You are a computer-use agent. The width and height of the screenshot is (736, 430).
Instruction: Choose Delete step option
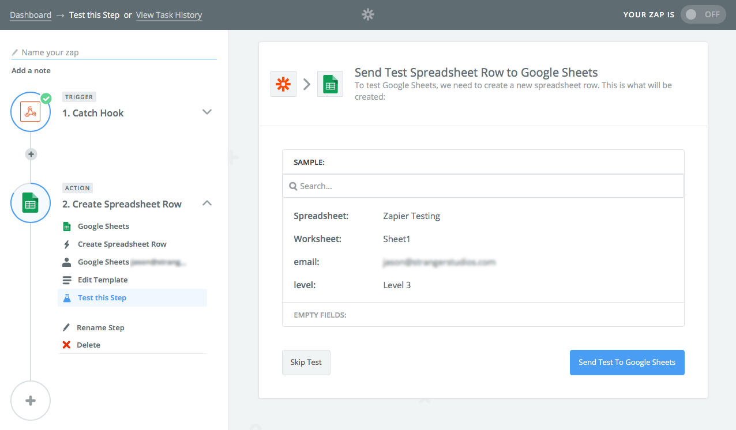tap(88, 345)
